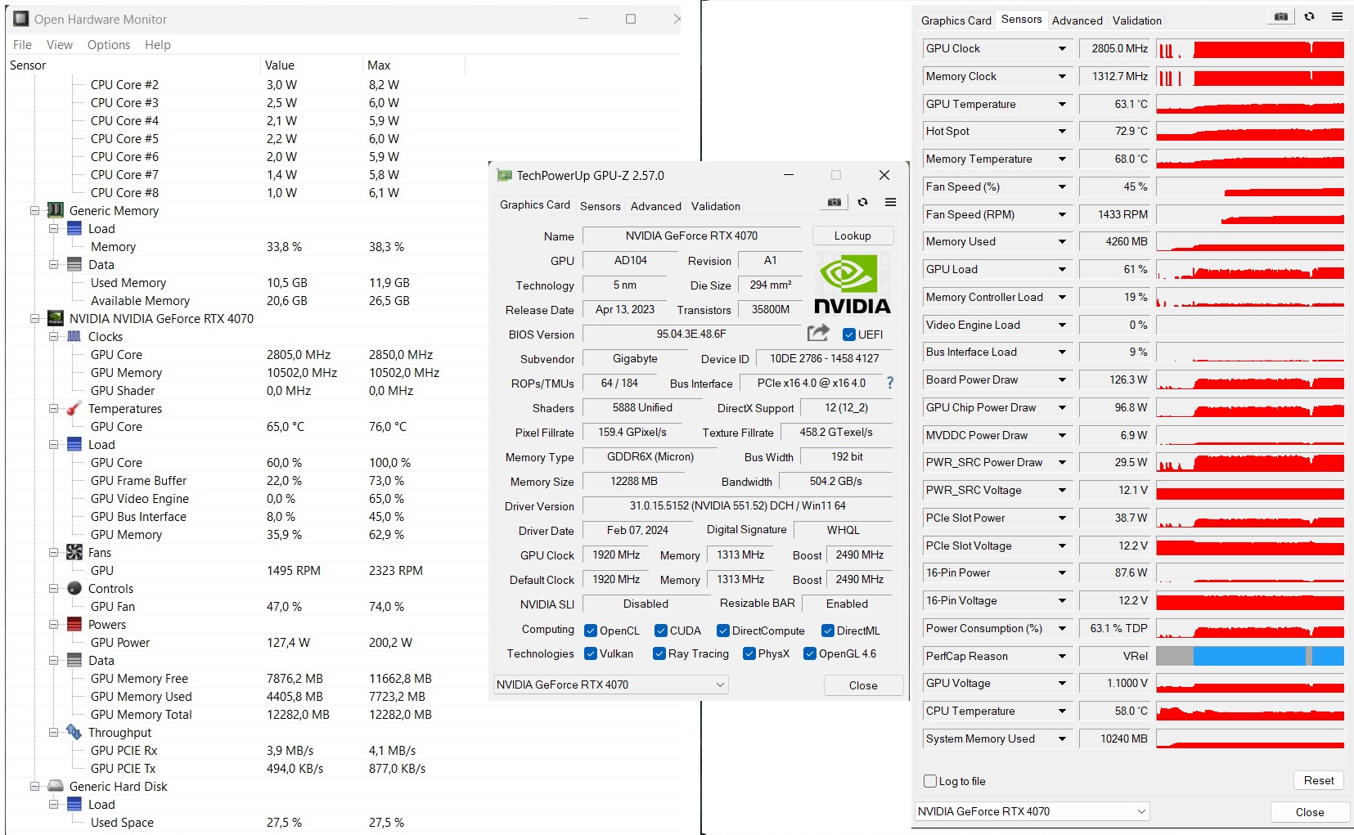The width and height of the screenshot is (1354, 835).
Task: Open the PerfCap Reason sensor dropdown
Action: (x=1062, y=656)
